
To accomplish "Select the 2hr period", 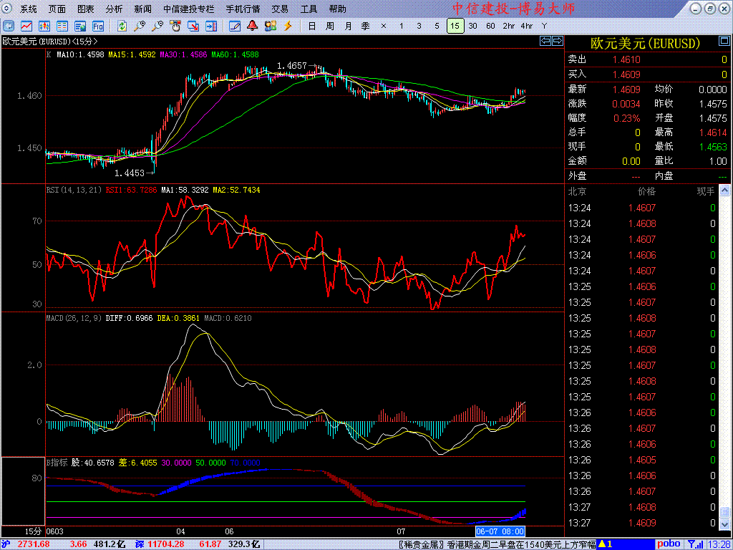I will 509,26.
